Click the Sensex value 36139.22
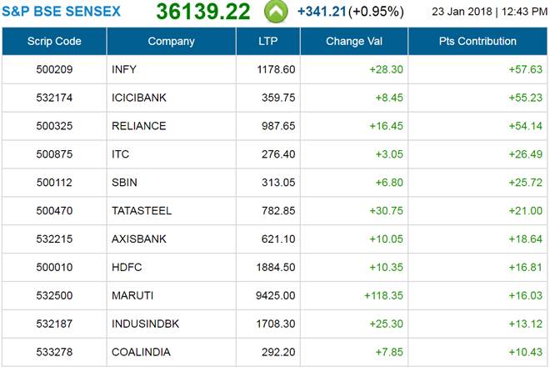The width and height of the screenshot is (550, 367). (202, 12)
